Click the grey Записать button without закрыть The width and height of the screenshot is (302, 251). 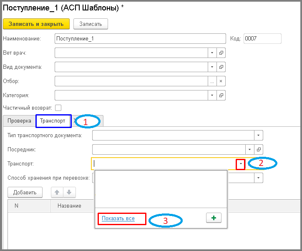point(91,24)
